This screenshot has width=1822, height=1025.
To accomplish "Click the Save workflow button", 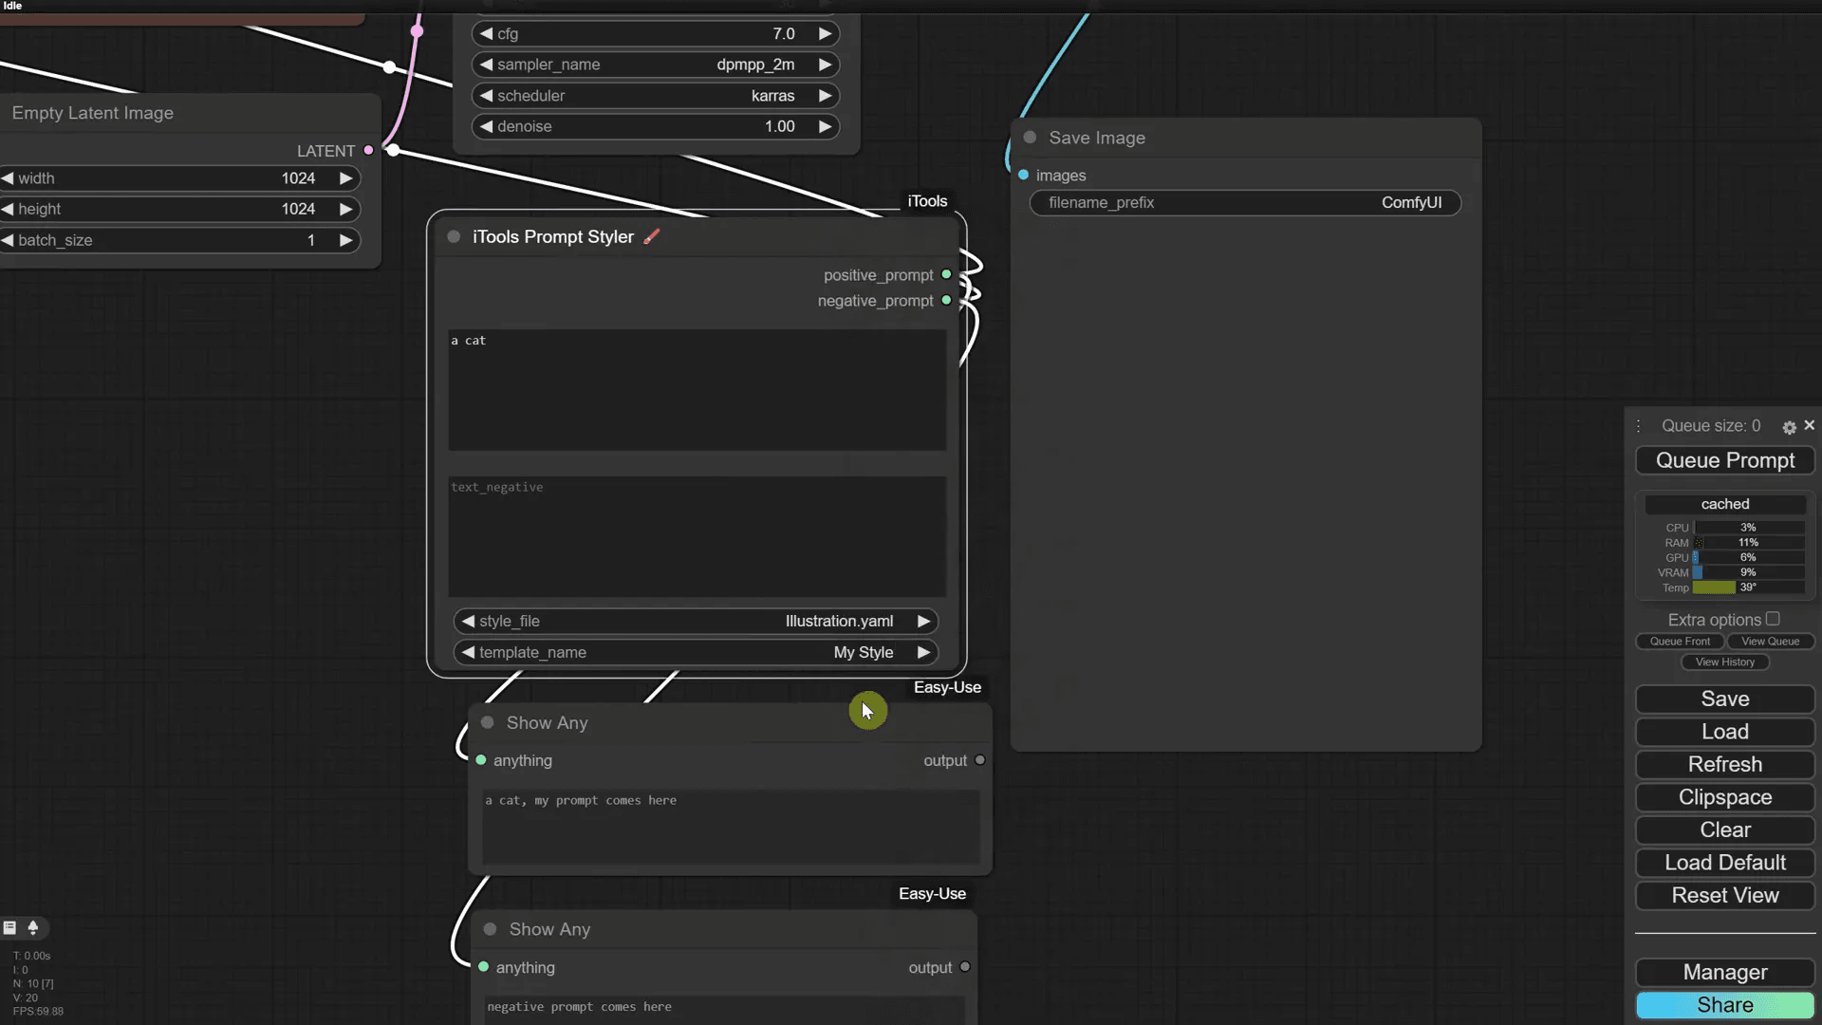I will (1725, 699).
